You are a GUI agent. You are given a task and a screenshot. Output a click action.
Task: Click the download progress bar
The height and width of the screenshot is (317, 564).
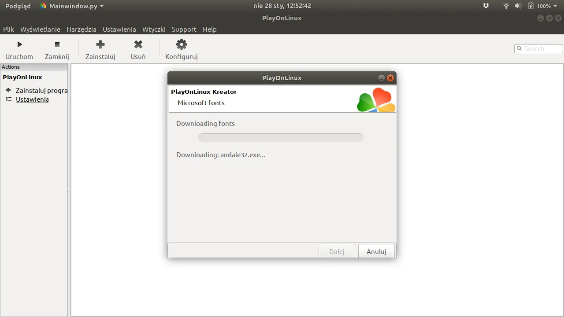pos(281,137)
